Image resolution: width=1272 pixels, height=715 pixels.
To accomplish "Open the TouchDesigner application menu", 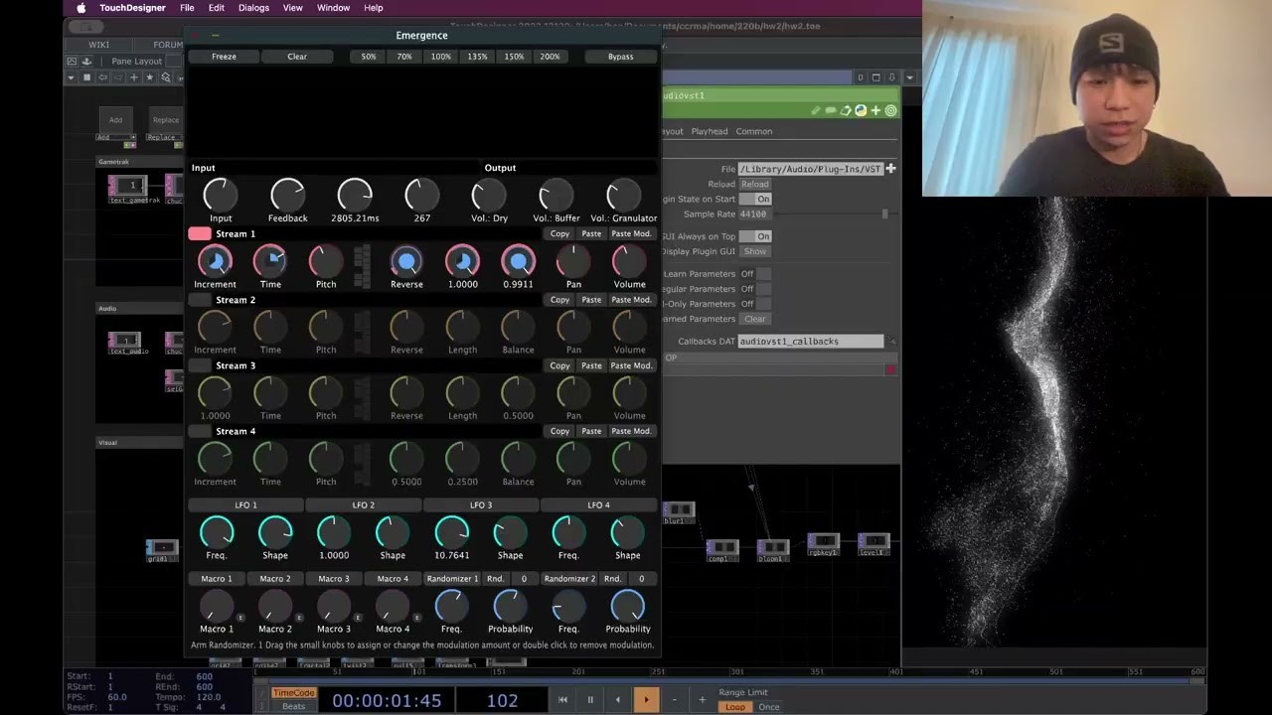I will click(x=132, y=8).
